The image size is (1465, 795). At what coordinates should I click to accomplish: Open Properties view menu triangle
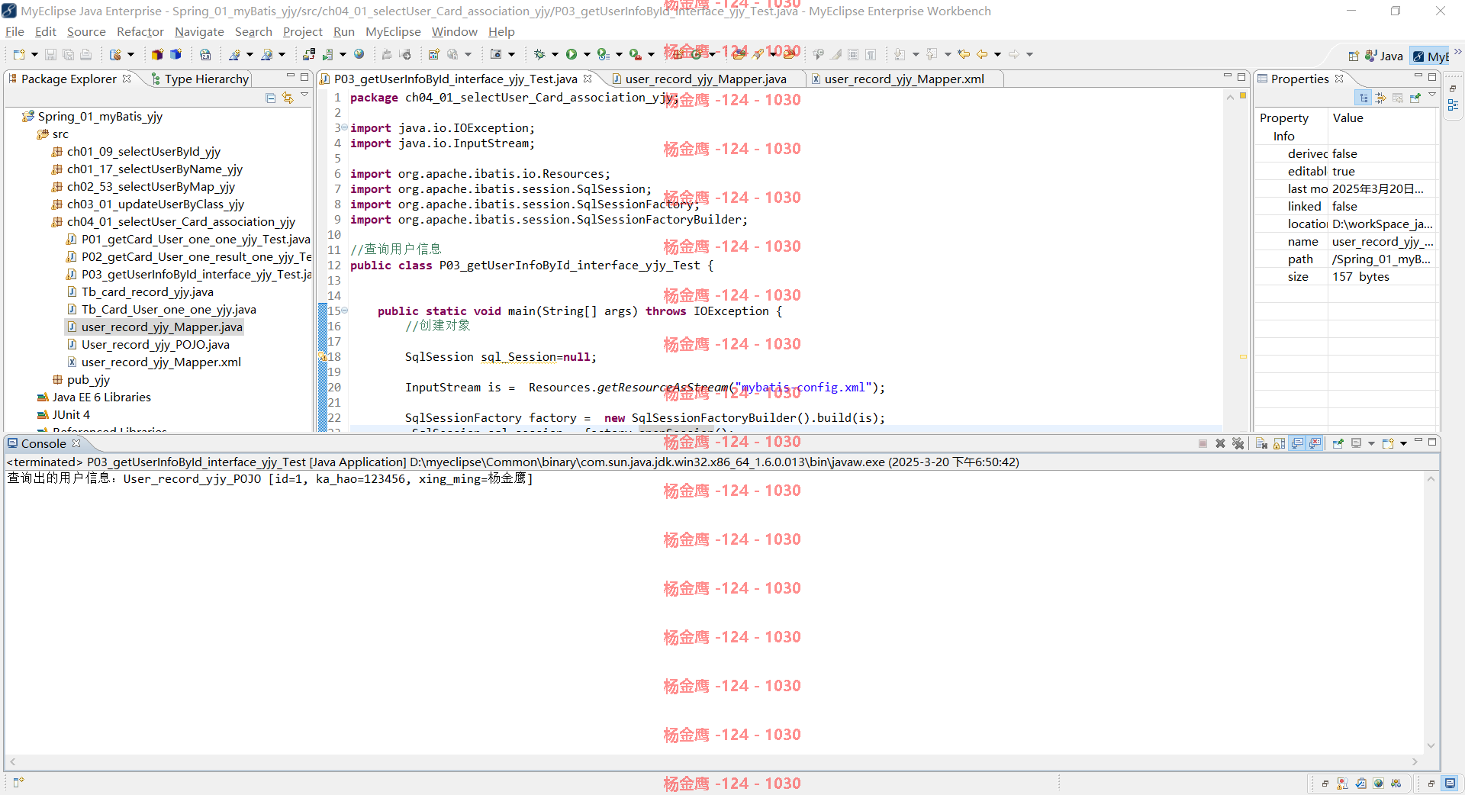point(1432,95)
